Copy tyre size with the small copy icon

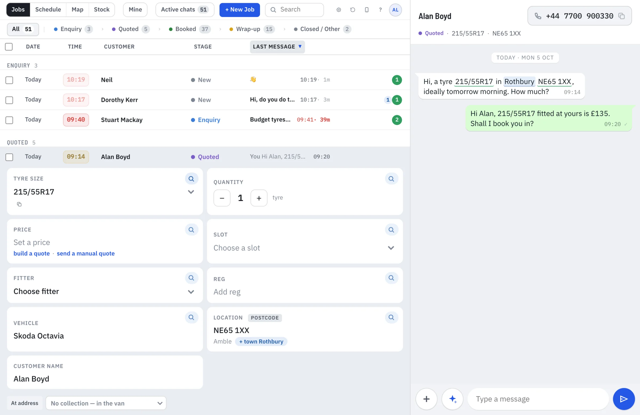tap(19, 204)
